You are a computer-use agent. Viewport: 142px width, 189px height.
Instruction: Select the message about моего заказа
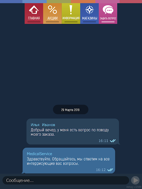pos(73,131)
